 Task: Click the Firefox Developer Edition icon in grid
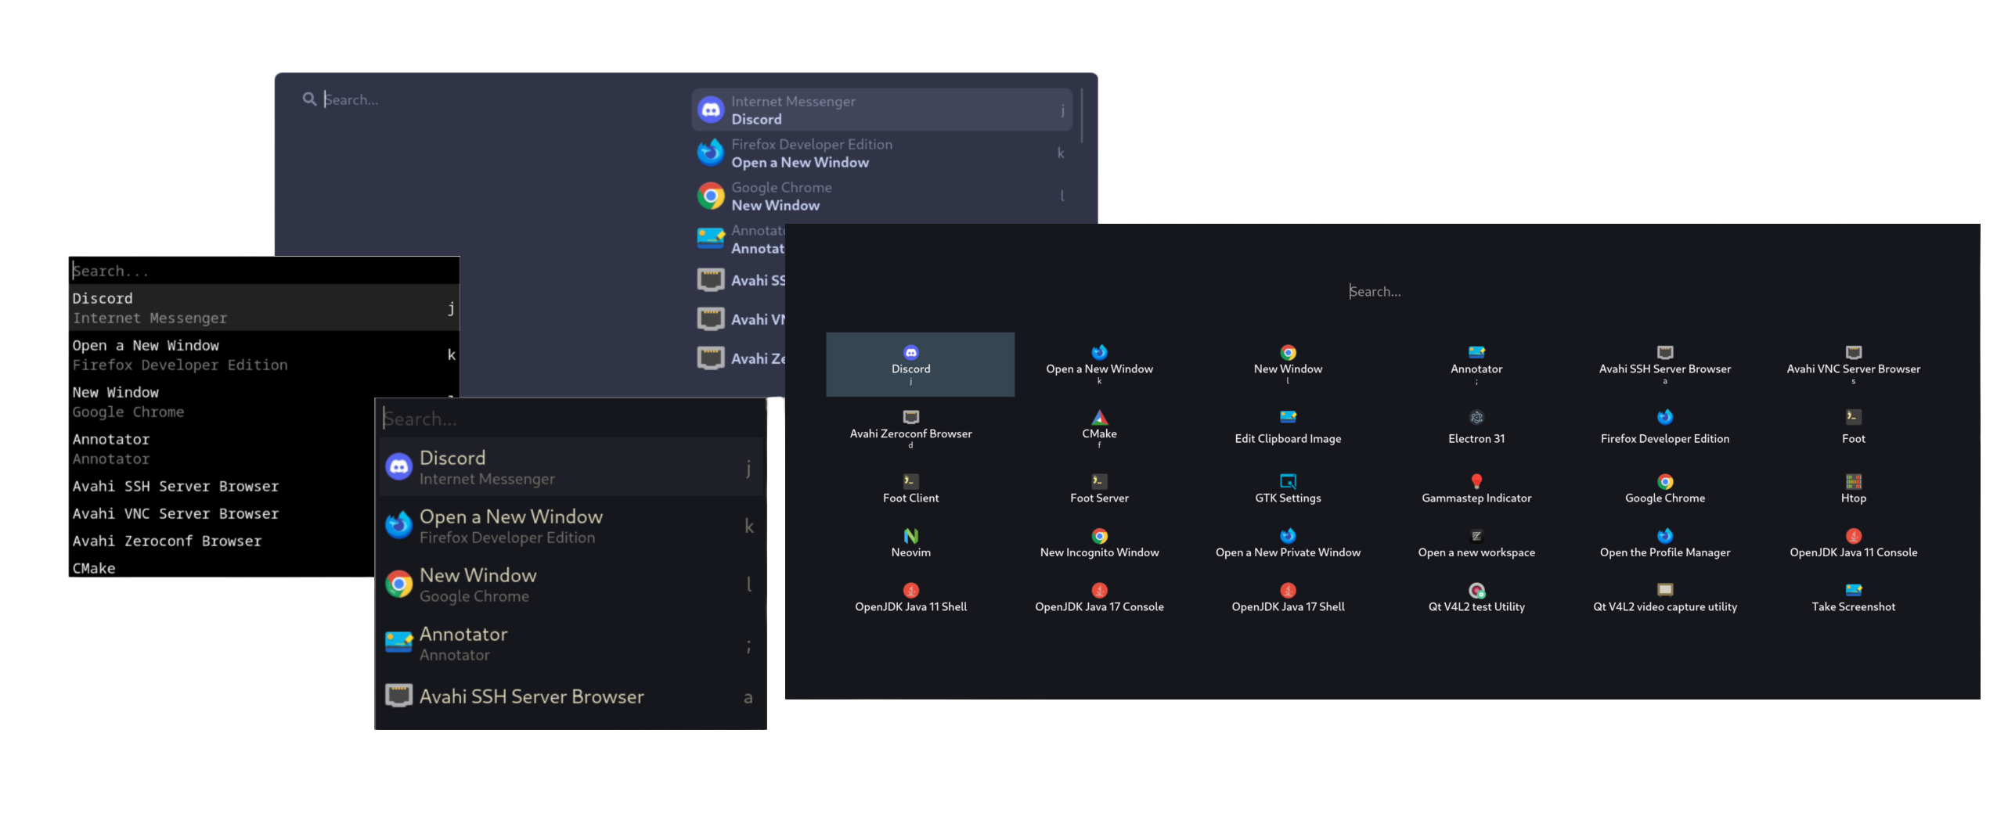click(x=1665, y=417)
